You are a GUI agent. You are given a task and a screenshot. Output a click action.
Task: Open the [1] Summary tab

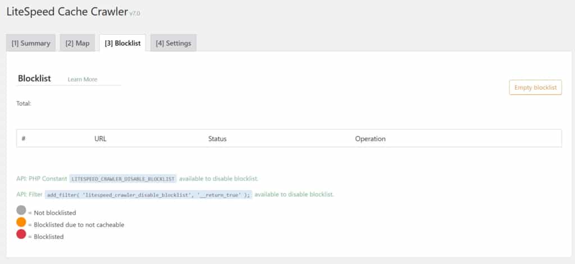point(31,43)
